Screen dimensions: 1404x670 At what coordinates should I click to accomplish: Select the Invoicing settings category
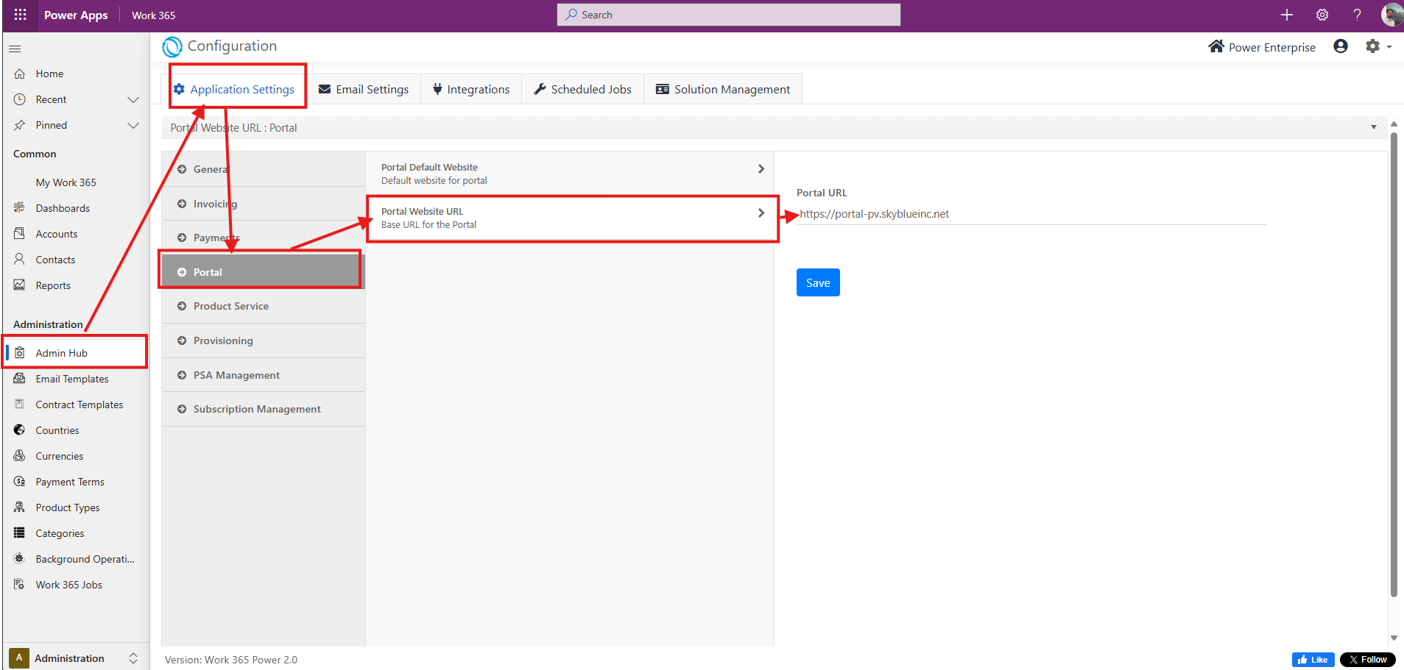(x=264, y=204)
